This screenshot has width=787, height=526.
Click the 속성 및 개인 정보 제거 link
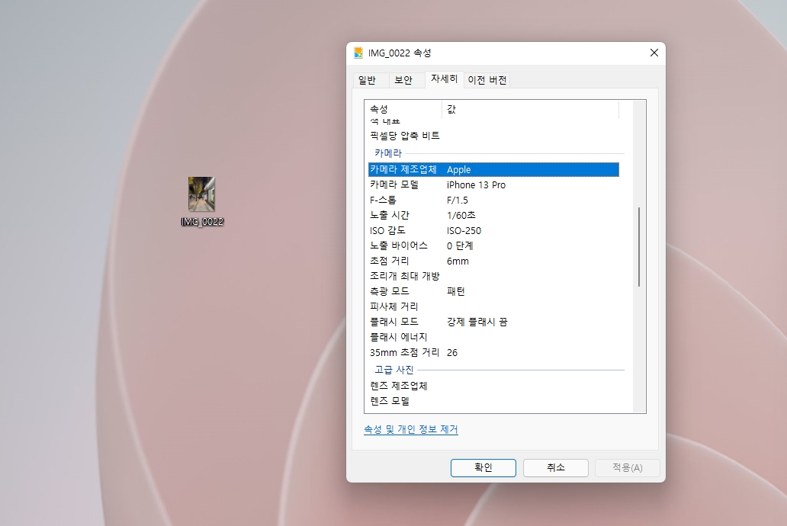coord(411,429)
